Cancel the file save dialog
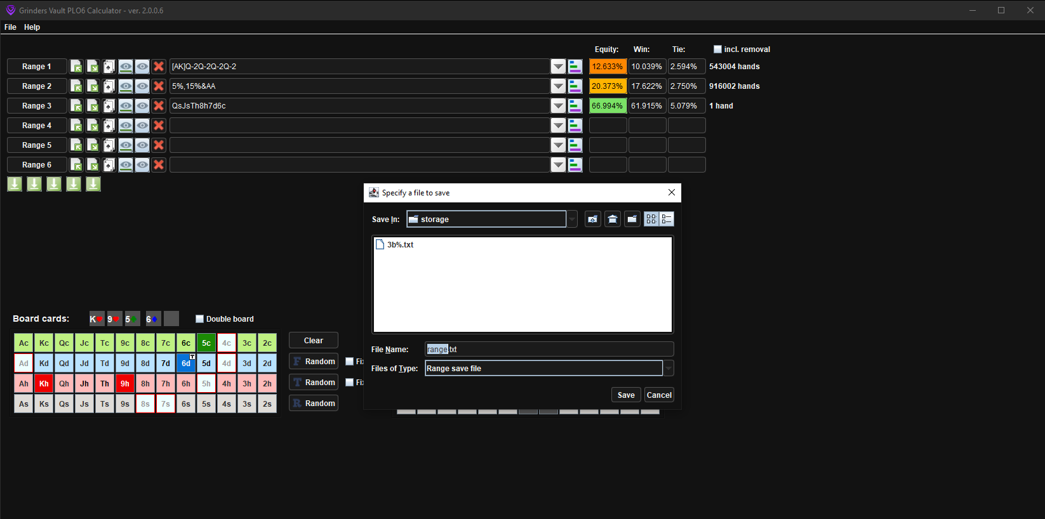Viewport: 1045px width, 519px height. [x=658, y=395]
